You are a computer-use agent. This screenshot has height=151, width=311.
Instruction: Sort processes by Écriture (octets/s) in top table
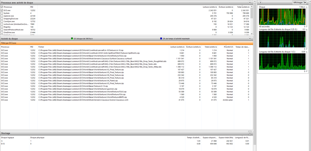pyautogui.click(x=226, y=7)
